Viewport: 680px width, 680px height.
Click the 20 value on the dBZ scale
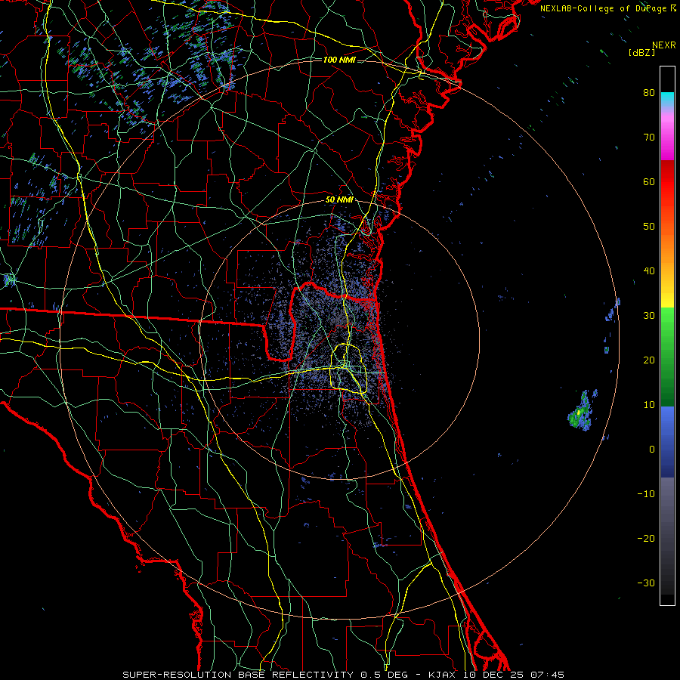(x=649, y=360)
